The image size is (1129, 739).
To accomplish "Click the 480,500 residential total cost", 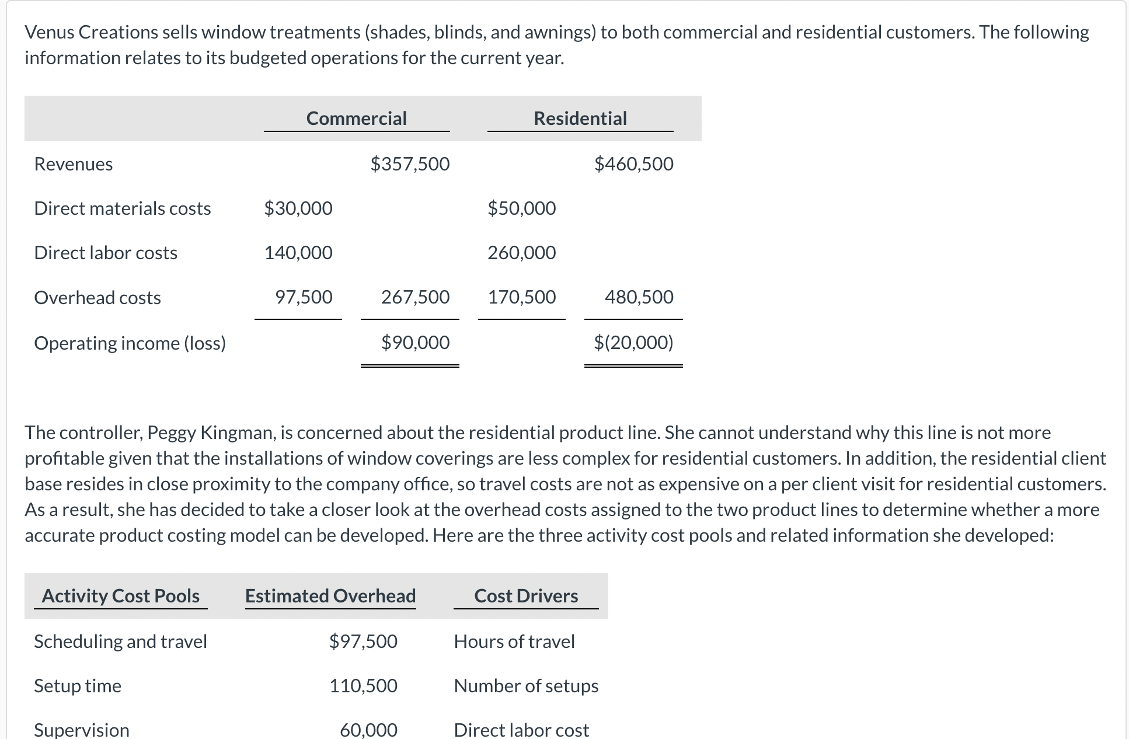I will pos(639,297).
